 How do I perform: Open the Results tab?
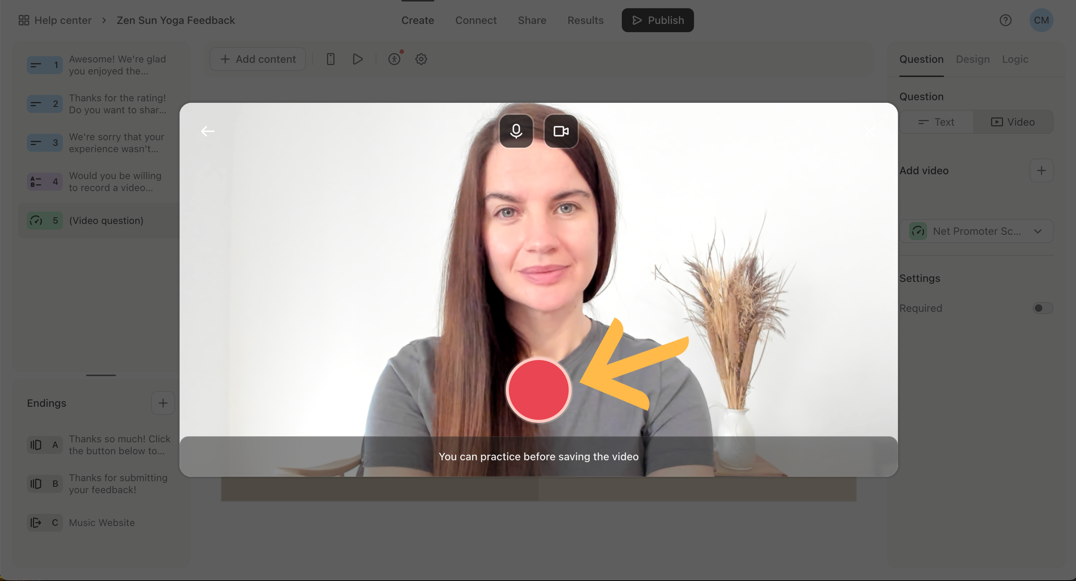click(585, 20)
